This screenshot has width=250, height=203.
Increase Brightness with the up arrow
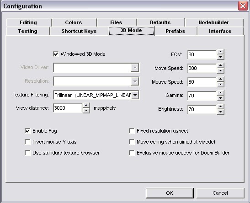pos(220,107)
